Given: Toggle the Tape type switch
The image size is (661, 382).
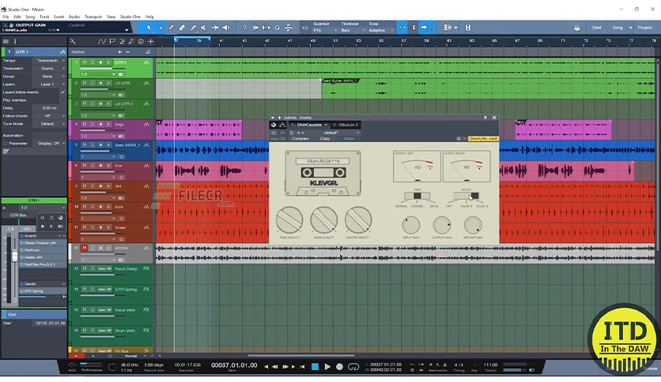Looking at the screenshot, I should point(417,196).
